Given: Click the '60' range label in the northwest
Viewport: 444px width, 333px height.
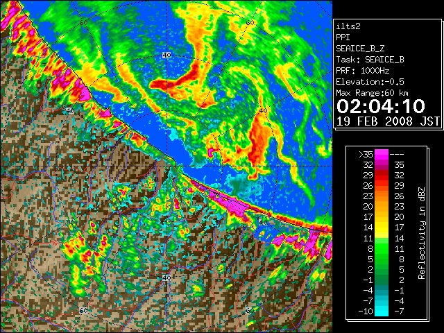Looking at the screenshot, I should click(x=83, y=22).
